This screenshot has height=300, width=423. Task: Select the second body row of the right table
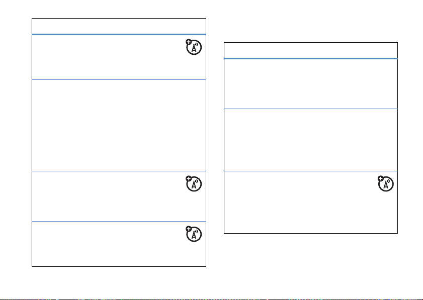tap(310, 140)
